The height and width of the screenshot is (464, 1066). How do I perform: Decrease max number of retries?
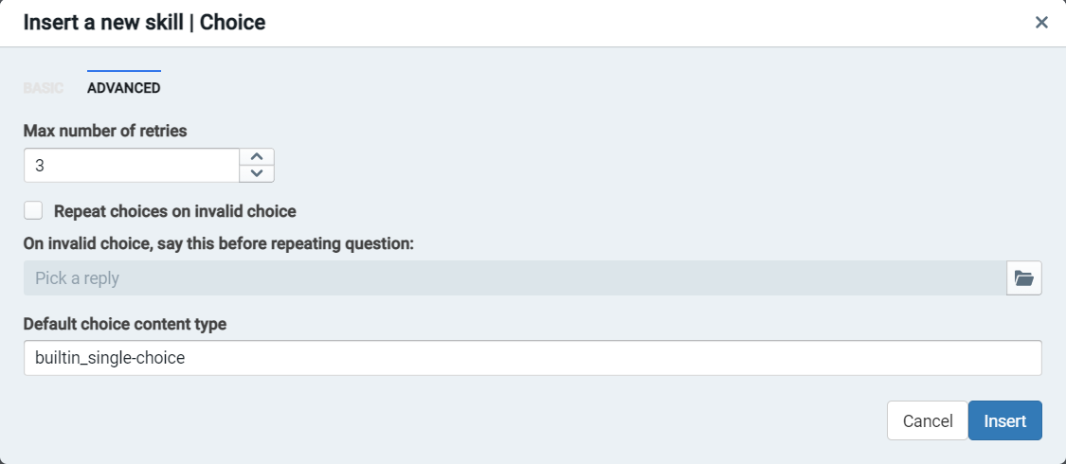pyautogui.click(x=257, y=173)
